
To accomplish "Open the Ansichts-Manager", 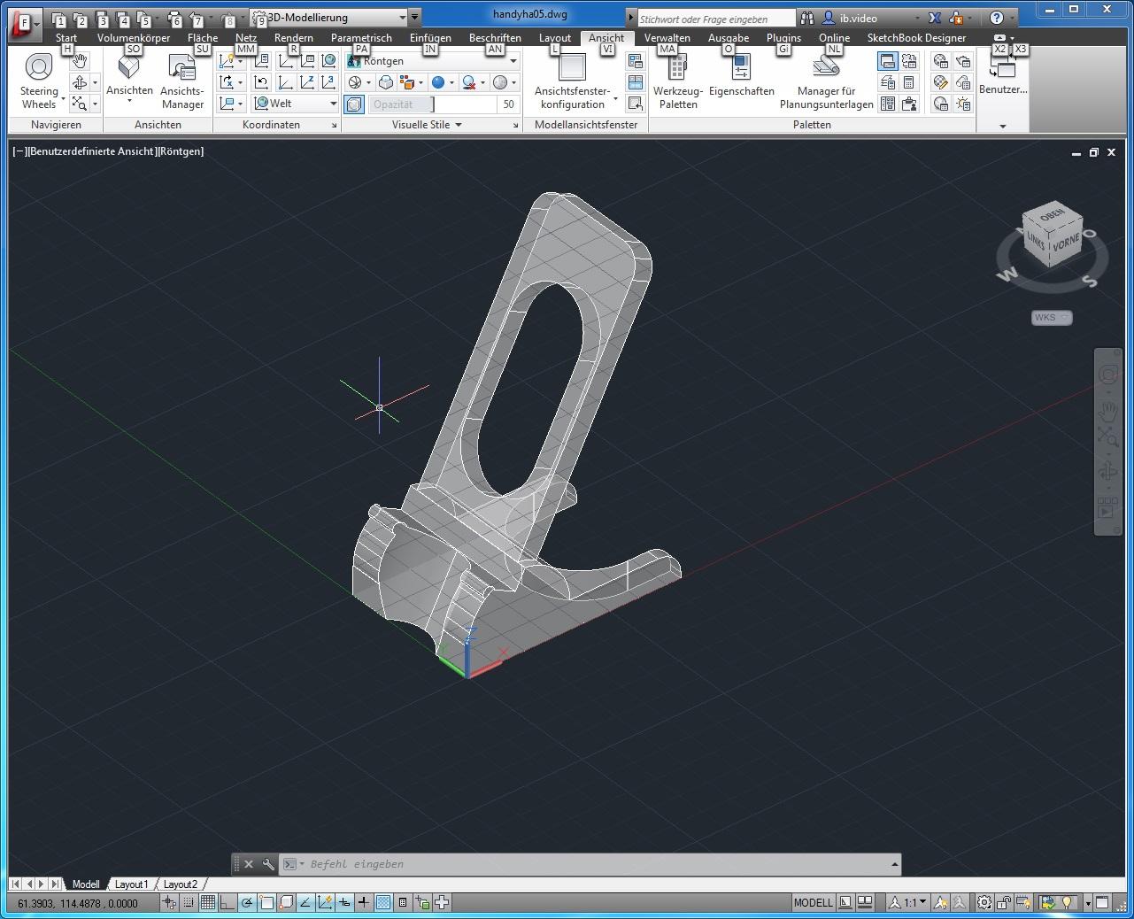I will [x=182, y=81].
